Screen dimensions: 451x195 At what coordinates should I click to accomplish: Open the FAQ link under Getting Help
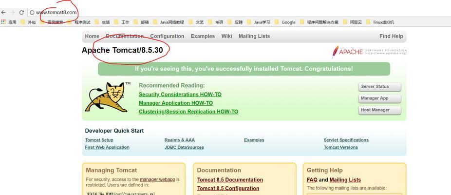[312, 180]
